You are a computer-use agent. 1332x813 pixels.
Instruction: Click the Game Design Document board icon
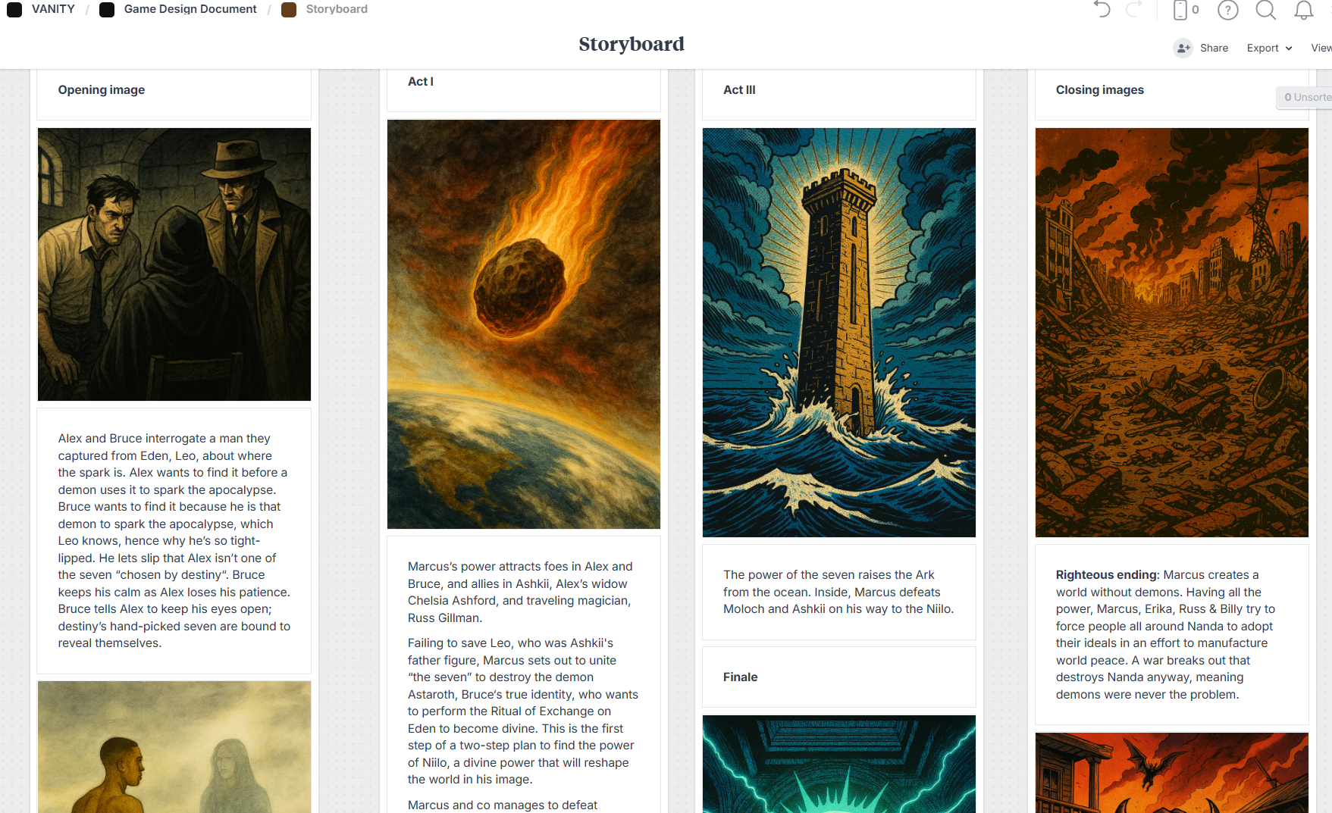pyautogui.click(x=107, y=9)
